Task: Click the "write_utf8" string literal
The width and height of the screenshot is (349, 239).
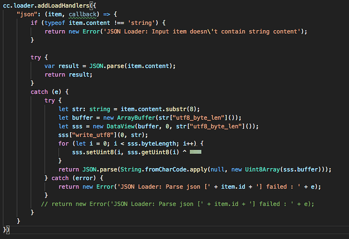Action: coord(94,135)
